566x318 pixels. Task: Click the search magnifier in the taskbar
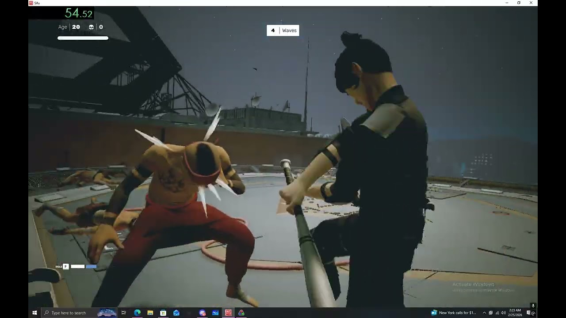47,313
